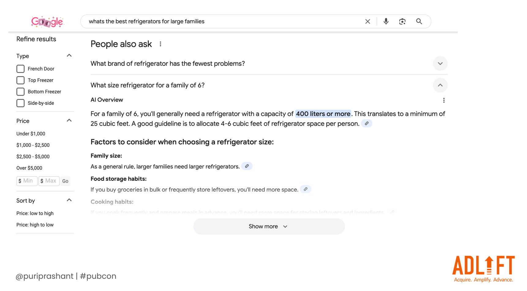
Task: Click 'What brand of refrigerator has the fewest problems?' text
Action: [x=168, y=64]
